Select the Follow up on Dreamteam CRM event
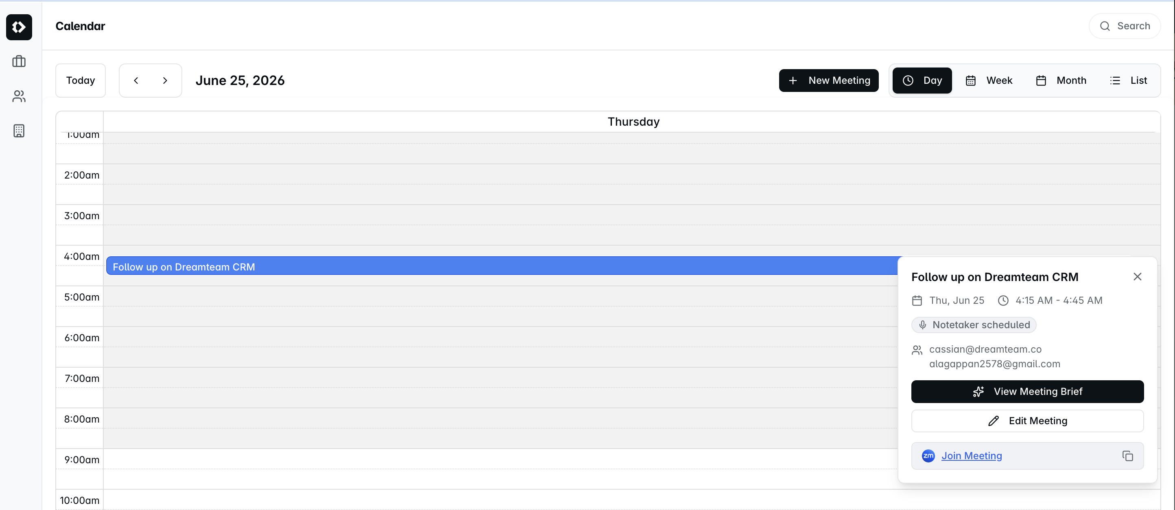Screen dimensions: 1175x510 [x=502, y=266]
